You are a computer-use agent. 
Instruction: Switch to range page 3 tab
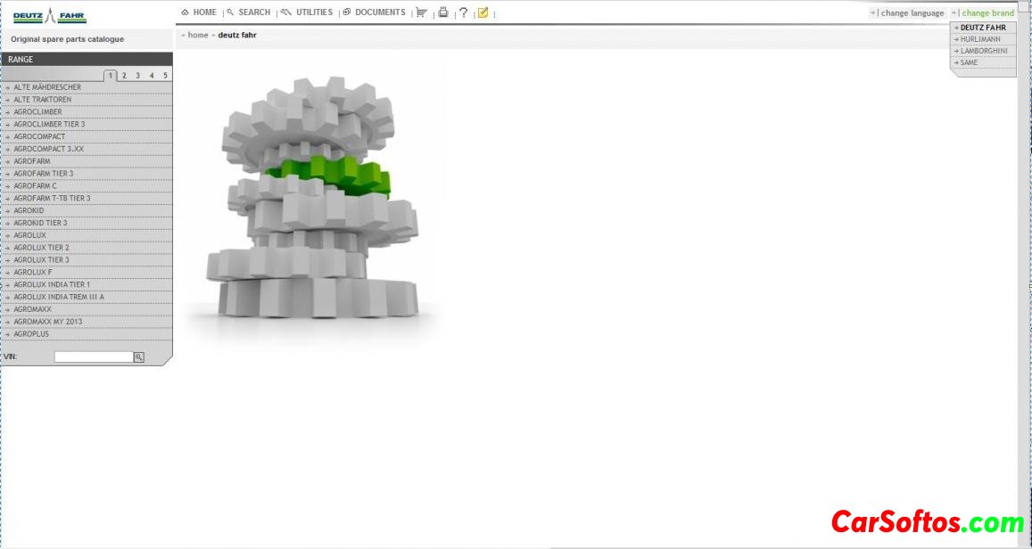tap(137, 76)
